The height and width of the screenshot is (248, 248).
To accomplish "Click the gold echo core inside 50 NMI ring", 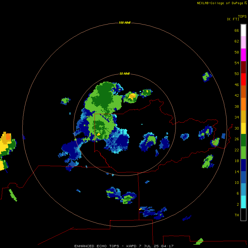I will tap(132, 96).
